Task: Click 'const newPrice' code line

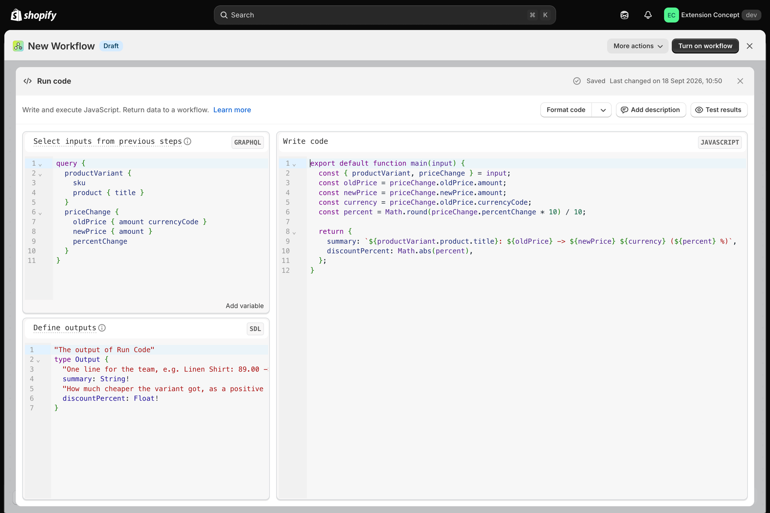Action: 412,193
